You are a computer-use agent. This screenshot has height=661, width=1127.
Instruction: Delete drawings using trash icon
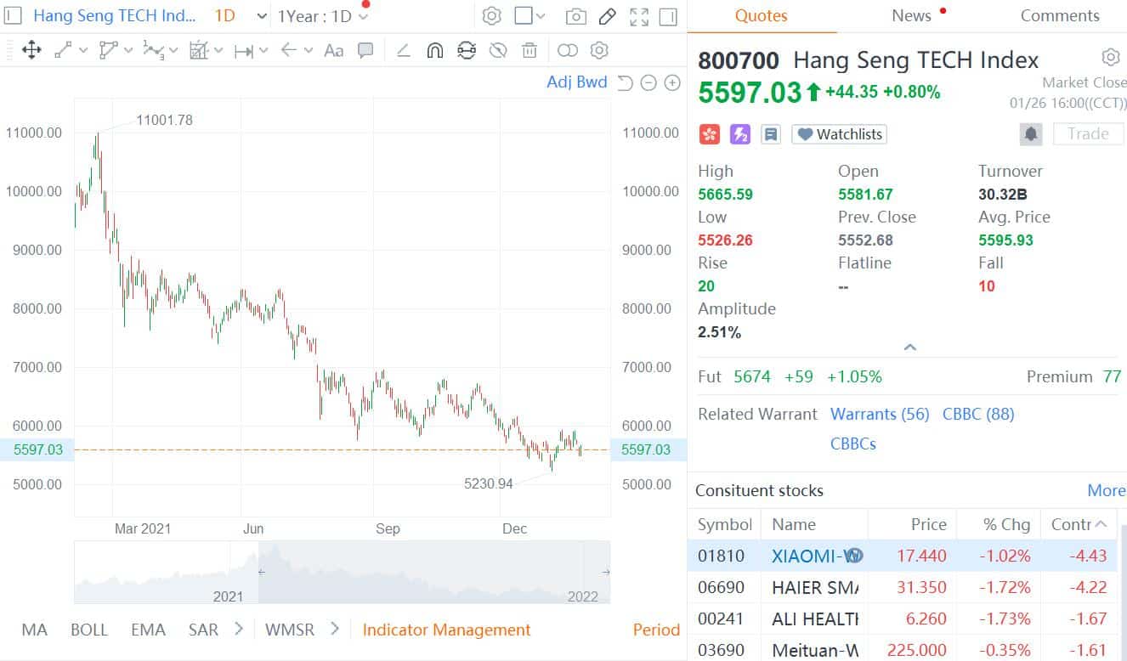pyautogui.click(x=530, y=50)
